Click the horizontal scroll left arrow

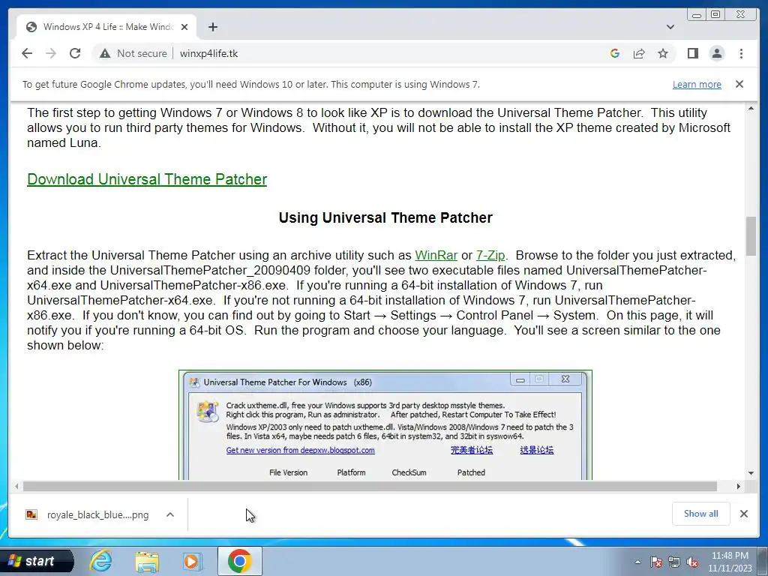[16, 486]
